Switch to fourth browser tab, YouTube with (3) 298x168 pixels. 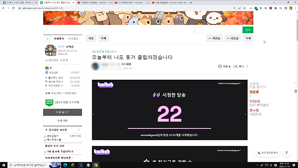132,3
